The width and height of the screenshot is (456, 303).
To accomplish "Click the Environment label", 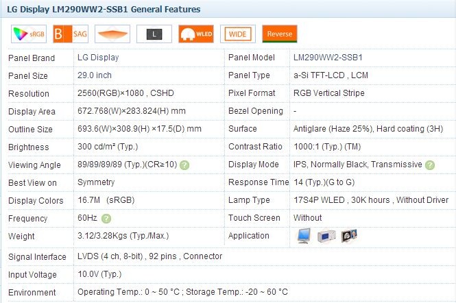I will coord(32,293).
